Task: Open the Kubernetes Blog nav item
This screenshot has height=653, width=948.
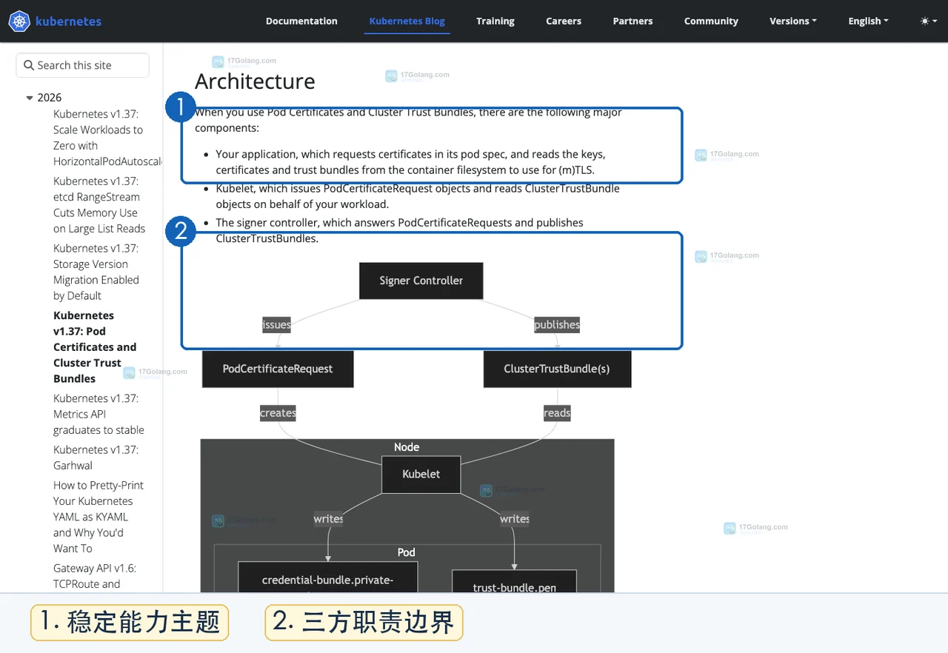Action: (407, 21)
